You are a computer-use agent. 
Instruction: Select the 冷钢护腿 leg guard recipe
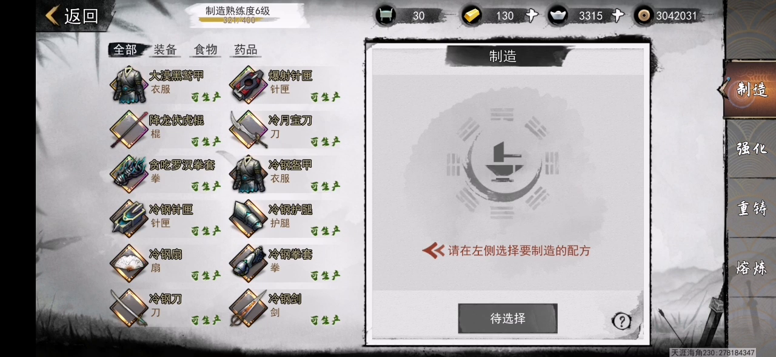[x=286, y=218]
